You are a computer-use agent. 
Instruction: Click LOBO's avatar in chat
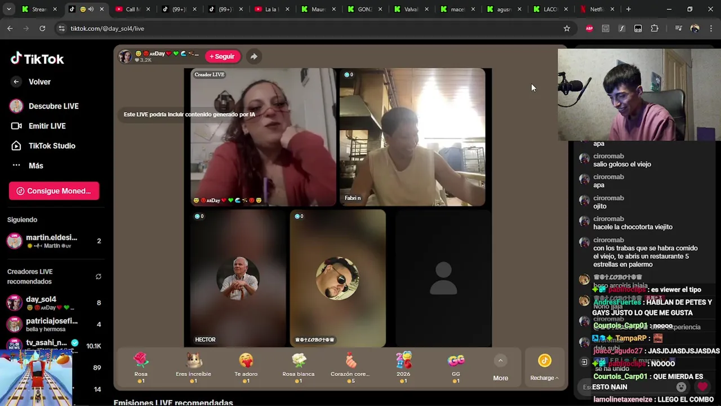click(584, 279)
